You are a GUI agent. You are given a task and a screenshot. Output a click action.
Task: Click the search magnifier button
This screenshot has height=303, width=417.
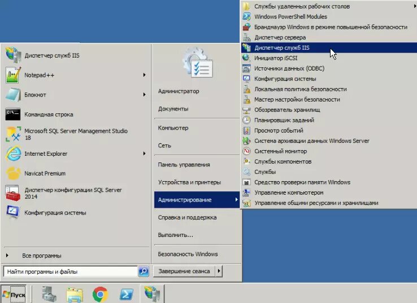pos(144,271)
